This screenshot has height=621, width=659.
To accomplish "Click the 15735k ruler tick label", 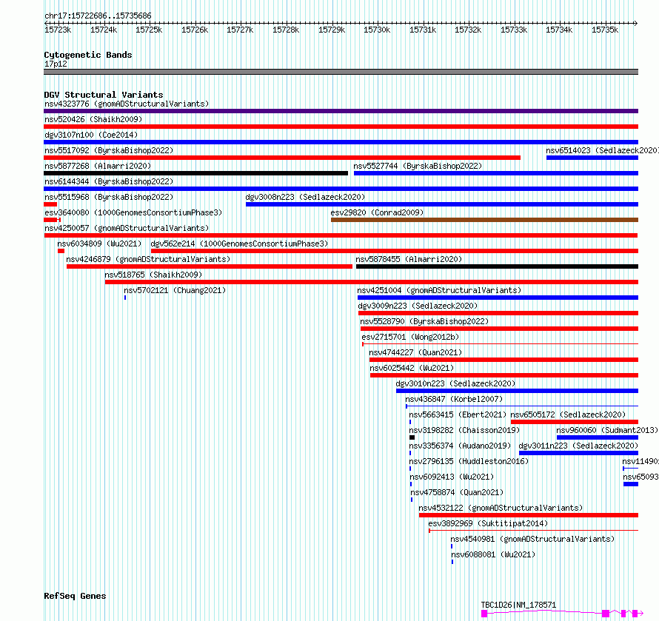I will 605,30.
